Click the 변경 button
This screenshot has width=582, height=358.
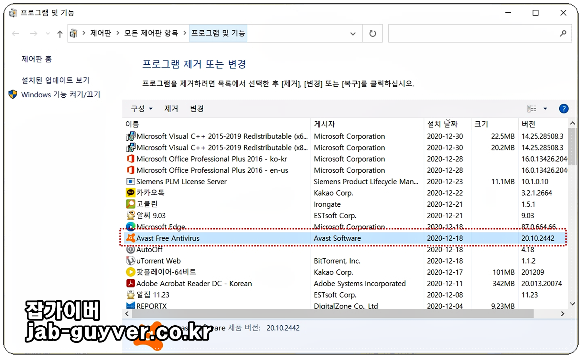pos(197,109)
